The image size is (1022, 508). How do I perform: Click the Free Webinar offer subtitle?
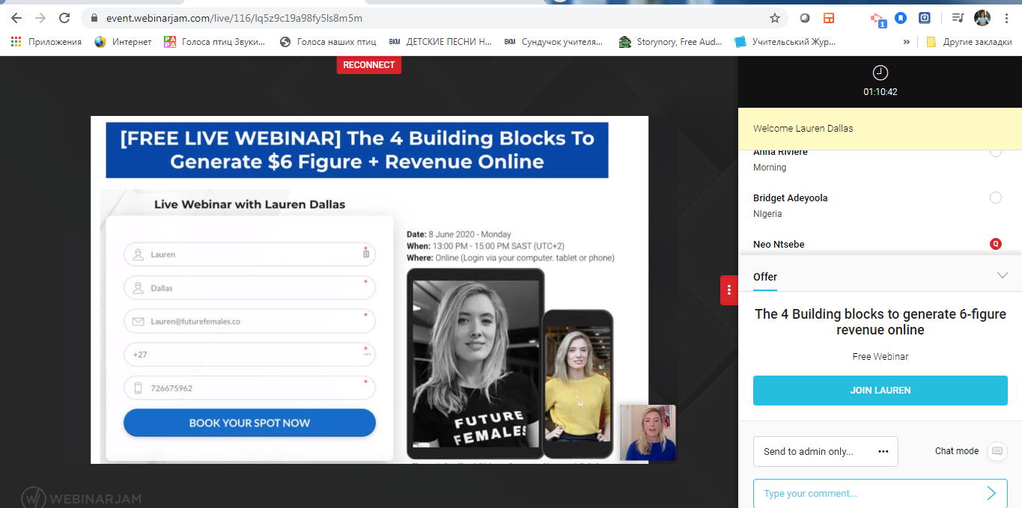coord(880,357)
